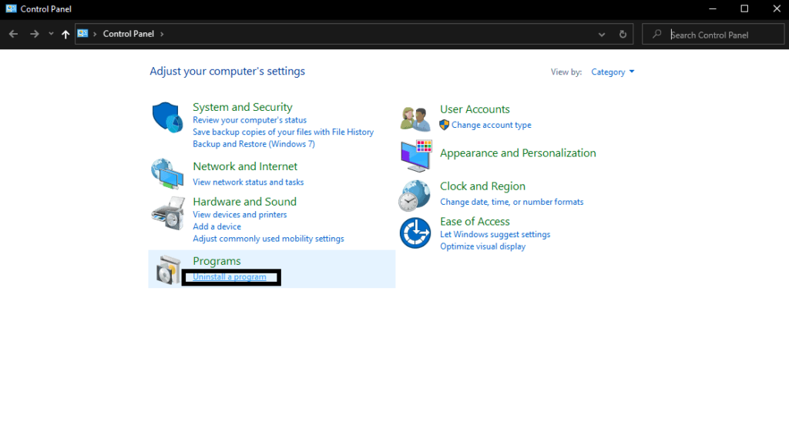Screen dimensions: 789x442
Task: Open Change date, time, or number formats
Action: 512,202
